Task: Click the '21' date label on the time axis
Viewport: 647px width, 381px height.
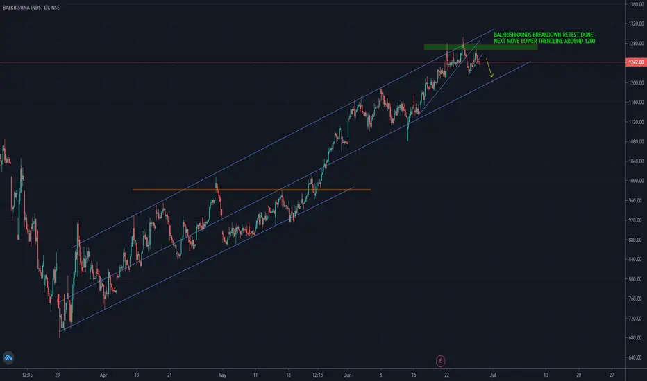Action: [169, 375]
